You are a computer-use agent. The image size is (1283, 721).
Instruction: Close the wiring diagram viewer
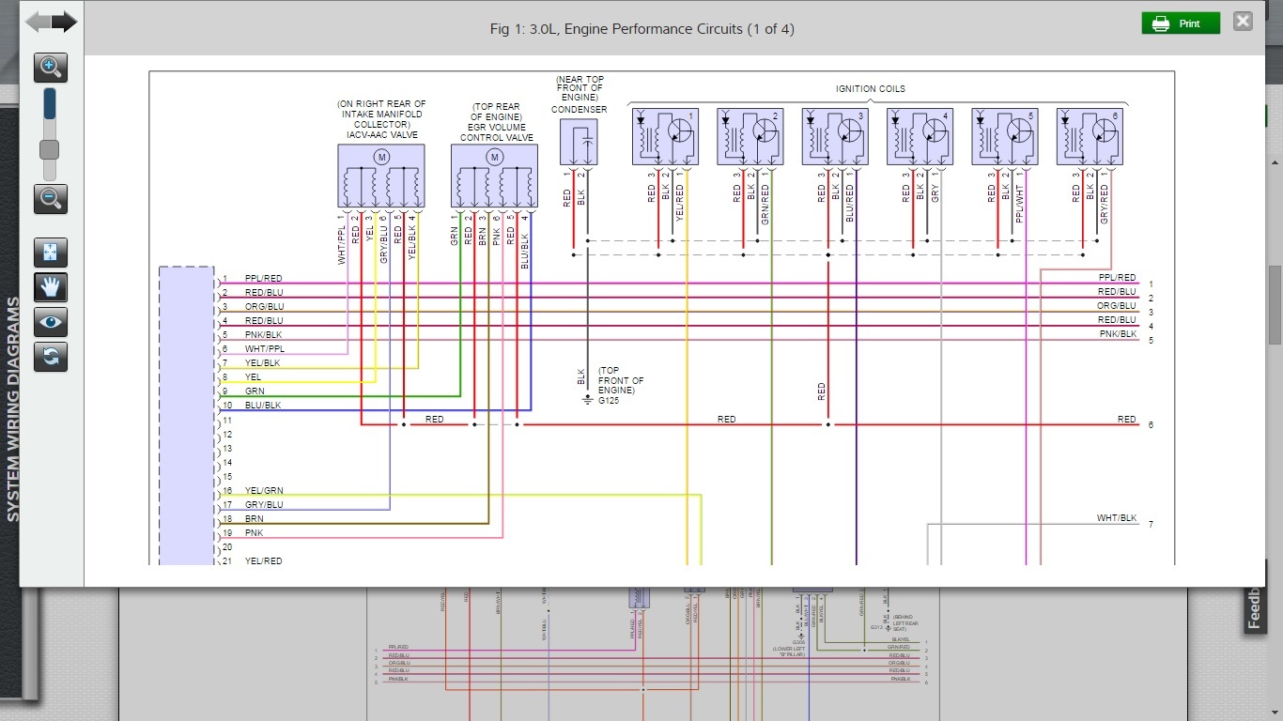click(x=1243, y=22)
